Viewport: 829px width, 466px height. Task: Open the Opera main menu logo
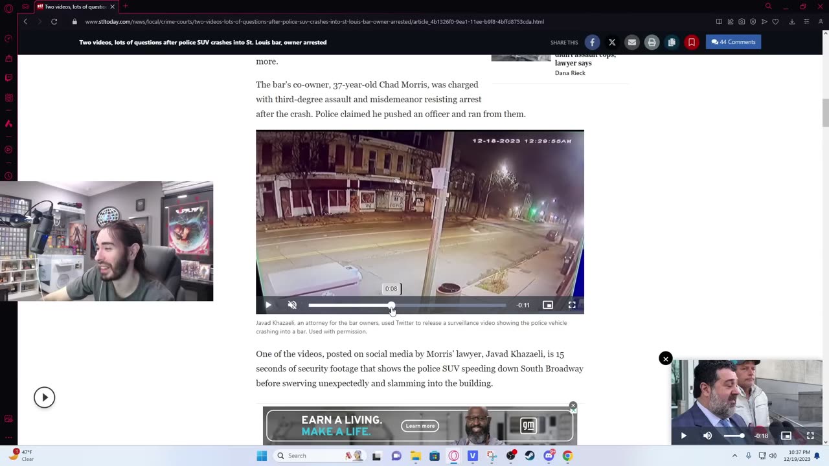pyautogui.click(x=8, y=7)
